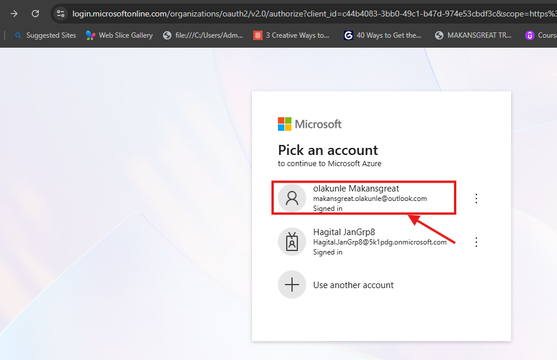Click the browser forward arrow

click(x=14, y=14)
